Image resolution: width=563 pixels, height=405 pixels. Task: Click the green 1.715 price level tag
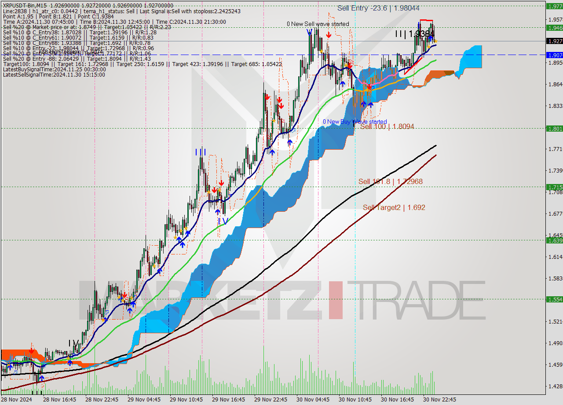(554, 187)
